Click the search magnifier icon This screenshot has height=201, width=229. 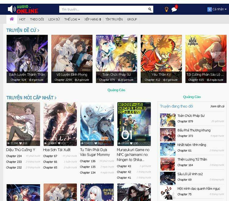click(x=150, y=9)
